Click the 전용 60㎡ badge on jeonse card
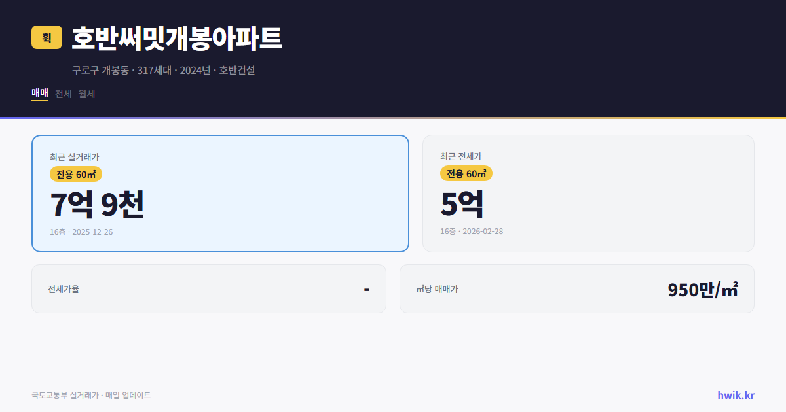 (x=466, y=174)
